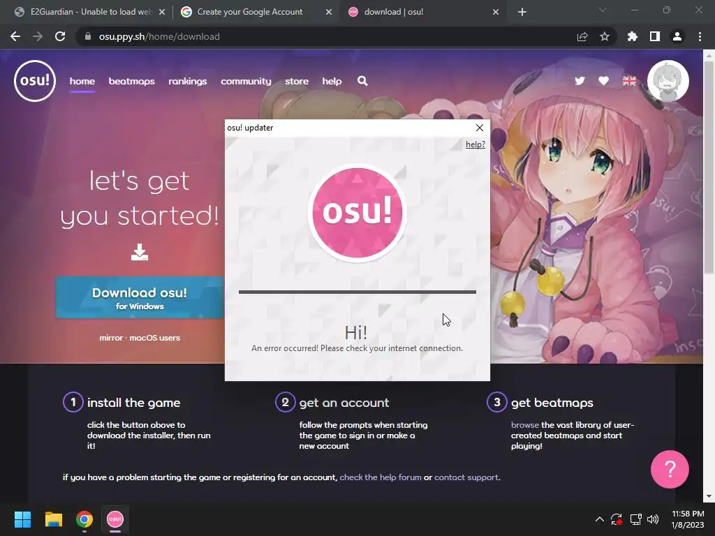This screenshot has width=715, height=536.
Task: Change language via UK flag icon
Action: 629,81
